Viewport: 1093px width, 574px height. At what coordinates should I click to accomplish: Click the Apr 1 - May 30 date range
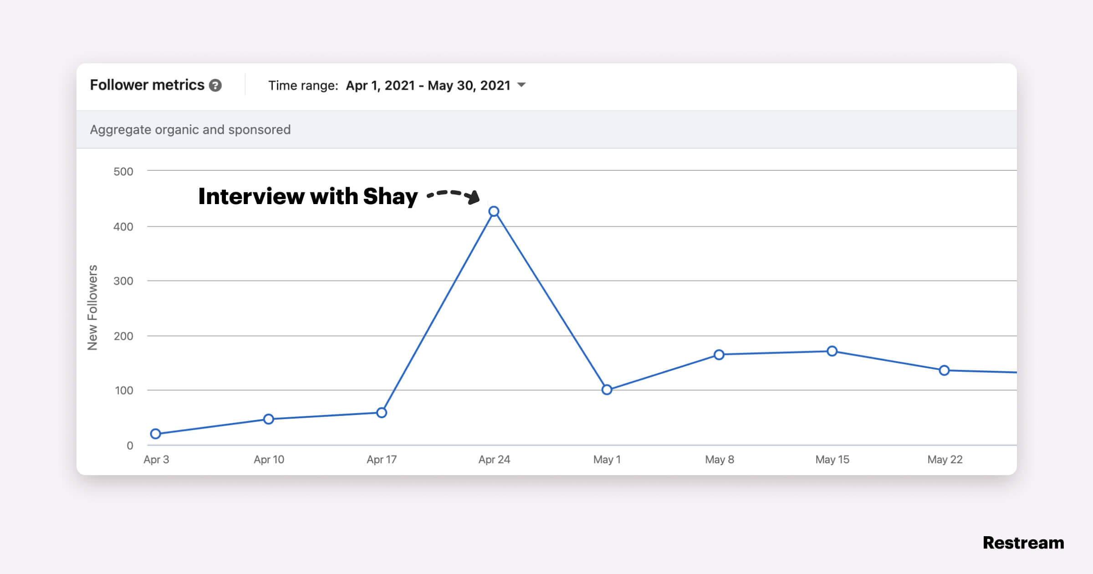tap(428, 85)
